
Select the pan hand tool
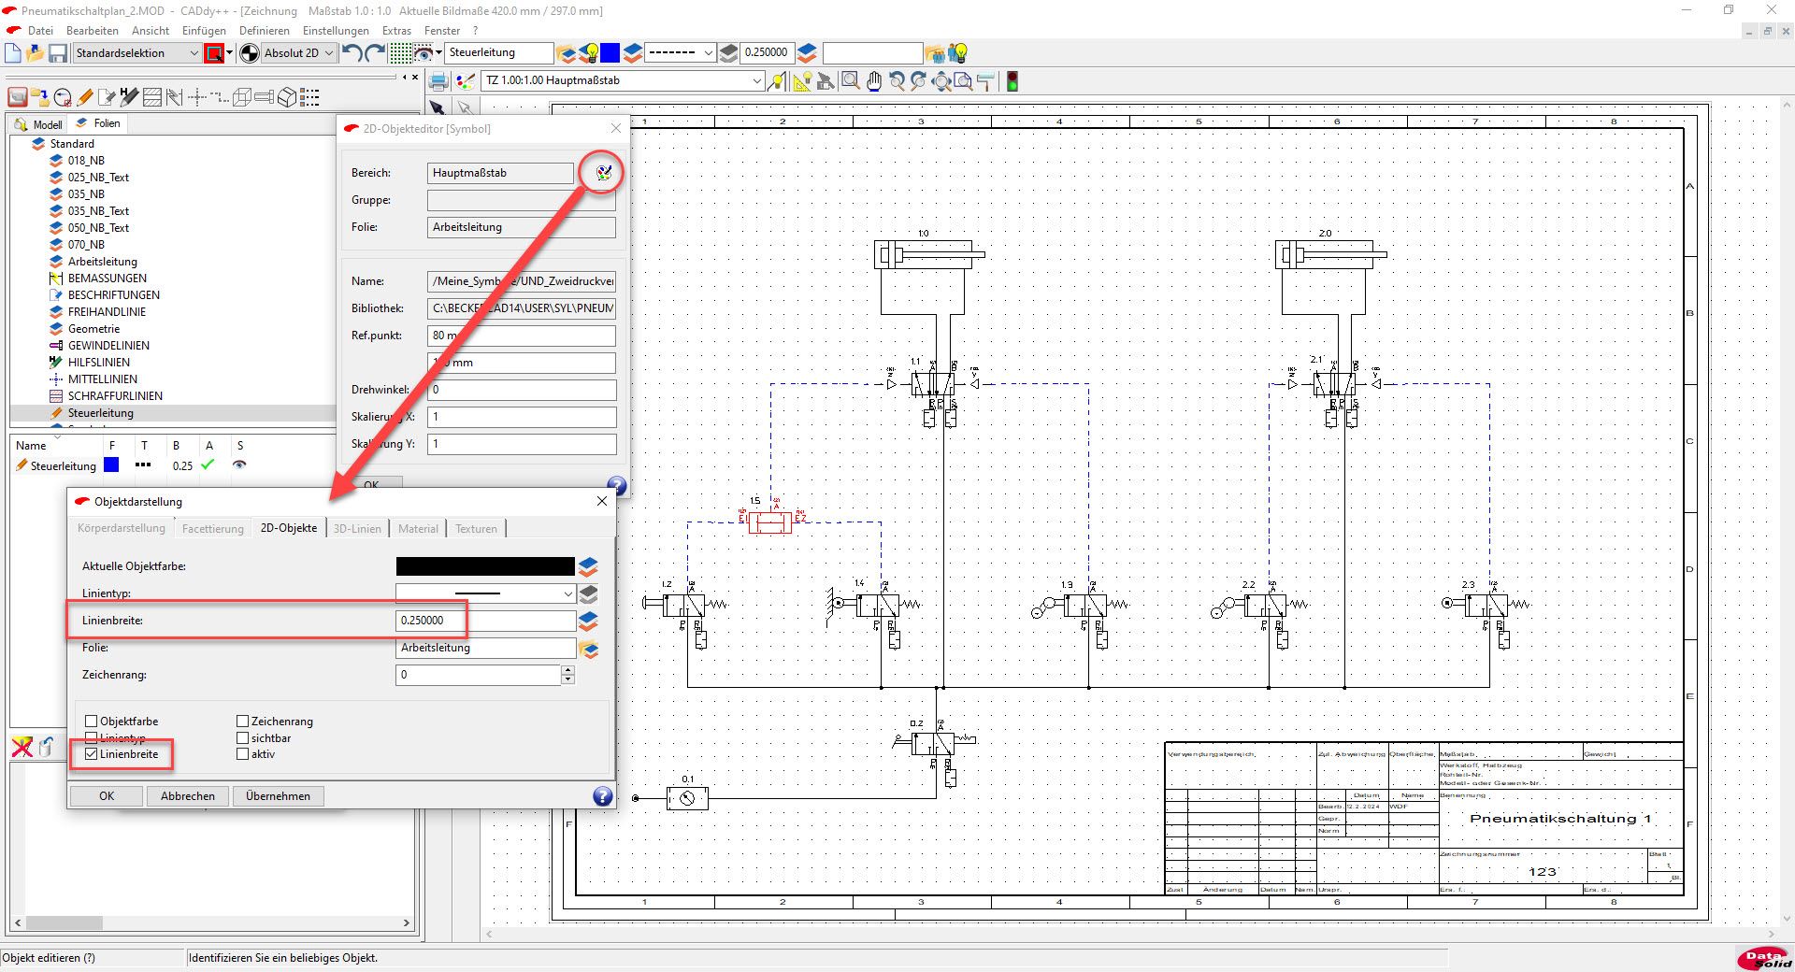873,81
